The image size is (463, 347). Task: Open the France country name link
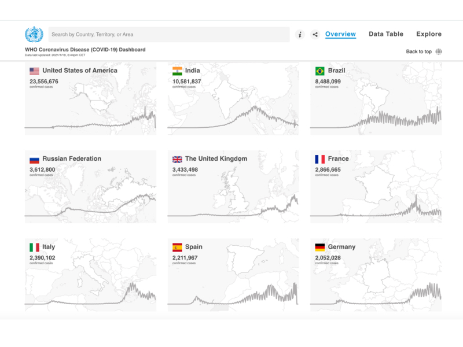point(339,158)
